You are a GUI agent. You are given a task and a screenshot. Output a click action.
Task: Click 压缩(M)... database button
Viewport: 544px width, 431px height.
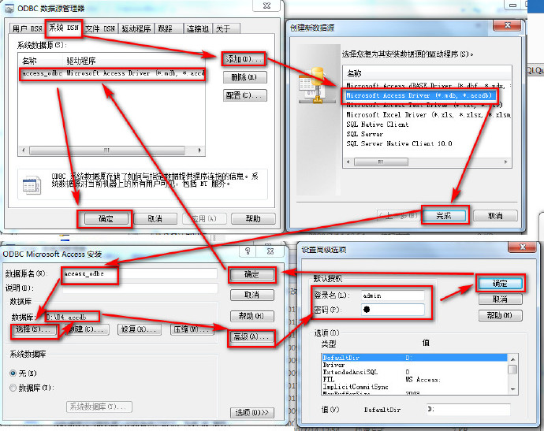pyautogui.click(x=192, y=329)
